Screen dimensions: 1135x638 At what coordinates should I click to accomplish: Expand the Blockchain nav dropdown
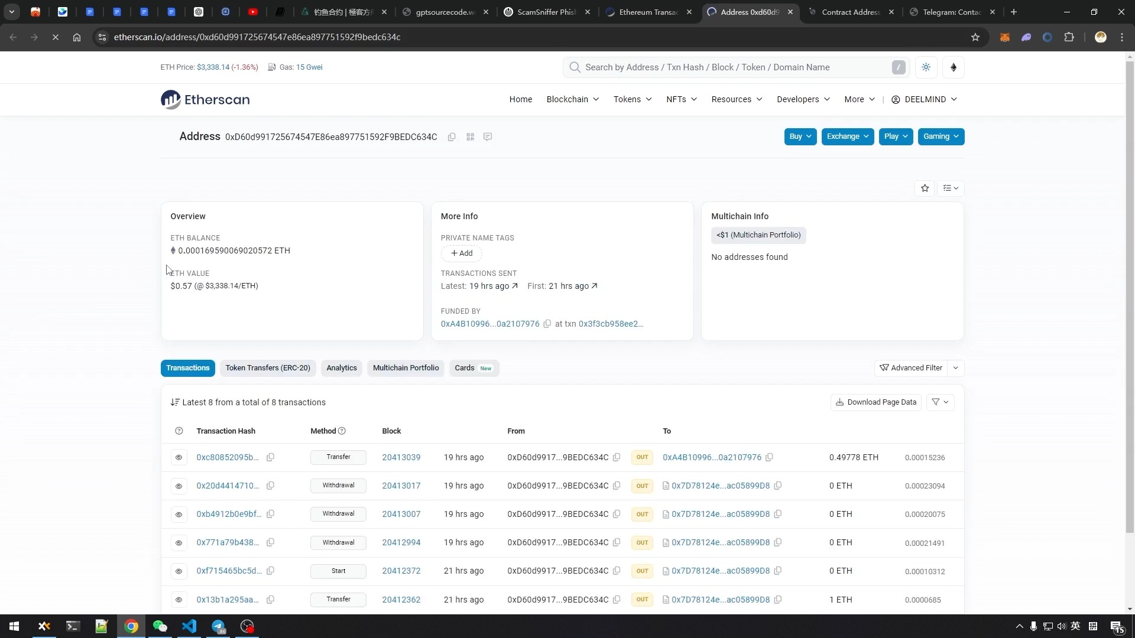coord(572,99)
